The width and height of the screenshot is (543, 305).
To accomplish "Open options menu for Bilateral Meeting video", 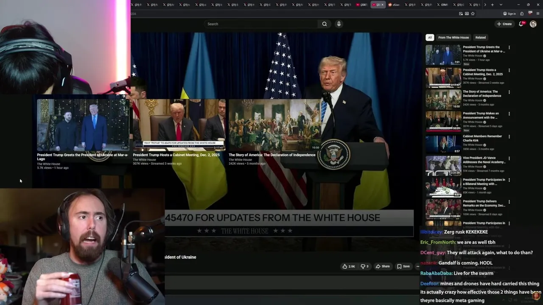I will (509, 180).
